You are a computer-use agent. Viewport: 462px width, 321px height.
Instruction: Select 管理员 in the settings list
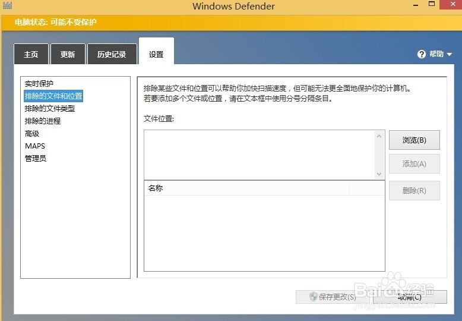click(36, 159)
